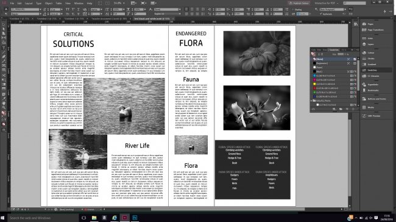
Task: Select the Zoom tool in the toolbox
Action: [x=4, y=108]
